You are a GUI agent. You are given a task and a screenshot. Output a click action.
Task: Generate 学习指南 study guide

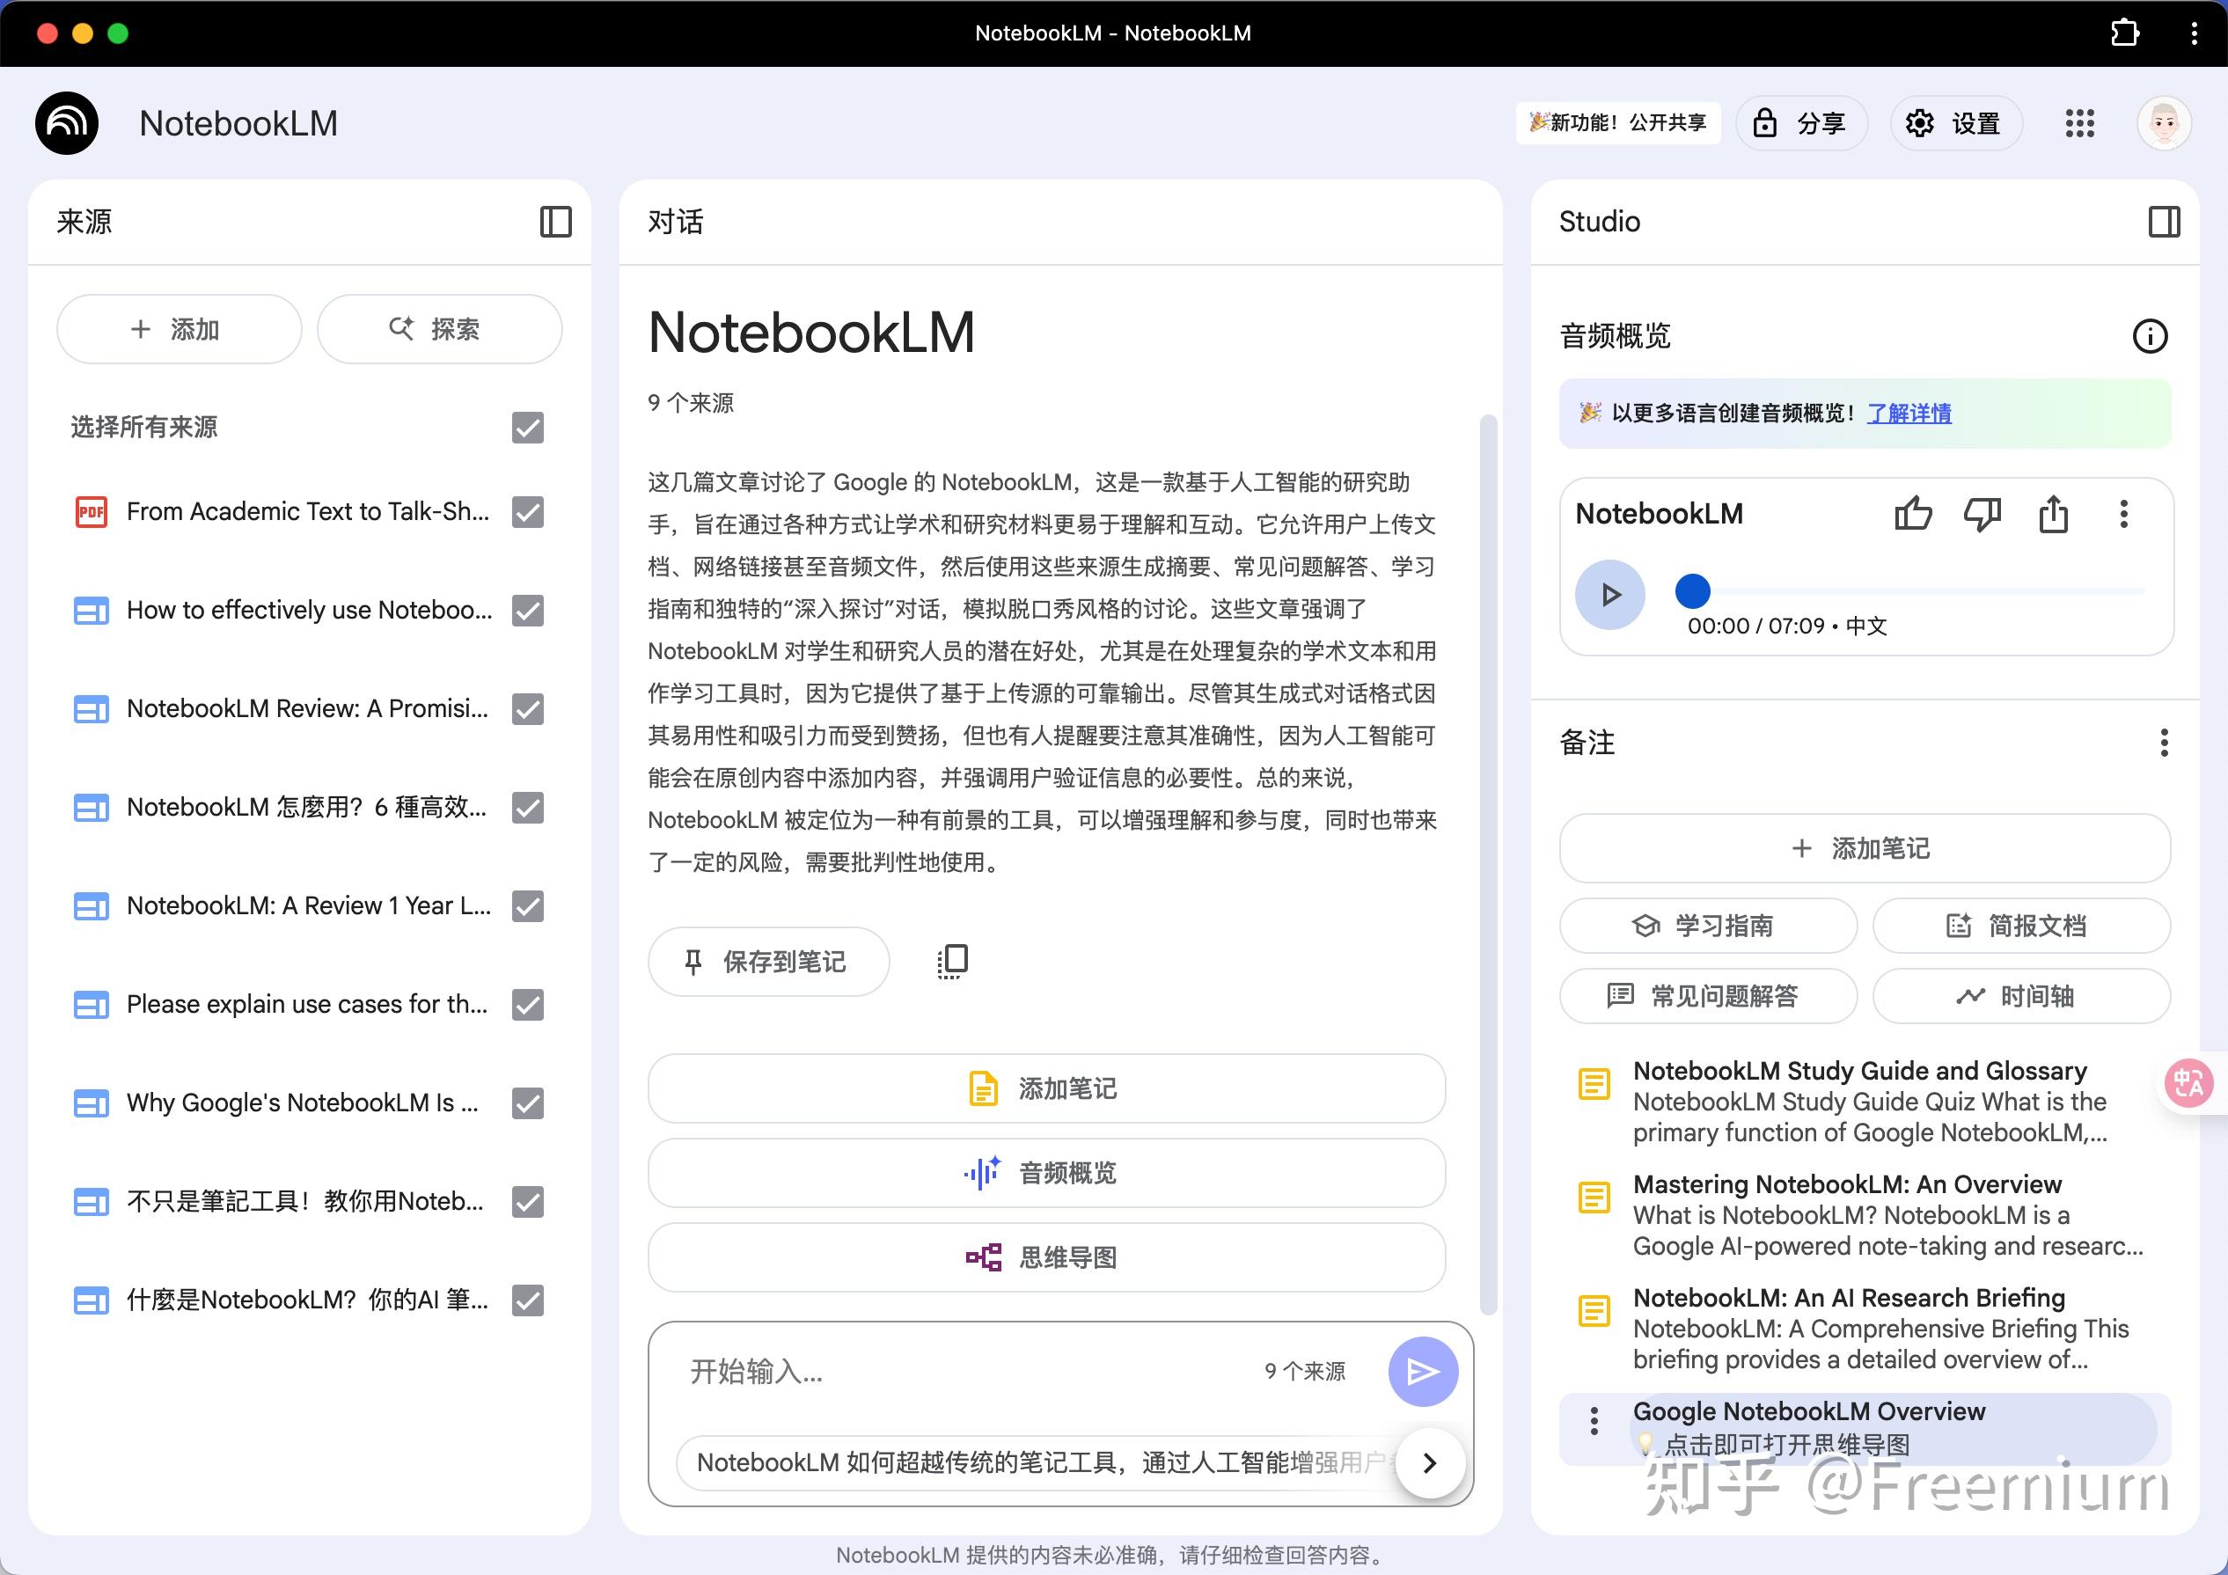point(1708,925)
